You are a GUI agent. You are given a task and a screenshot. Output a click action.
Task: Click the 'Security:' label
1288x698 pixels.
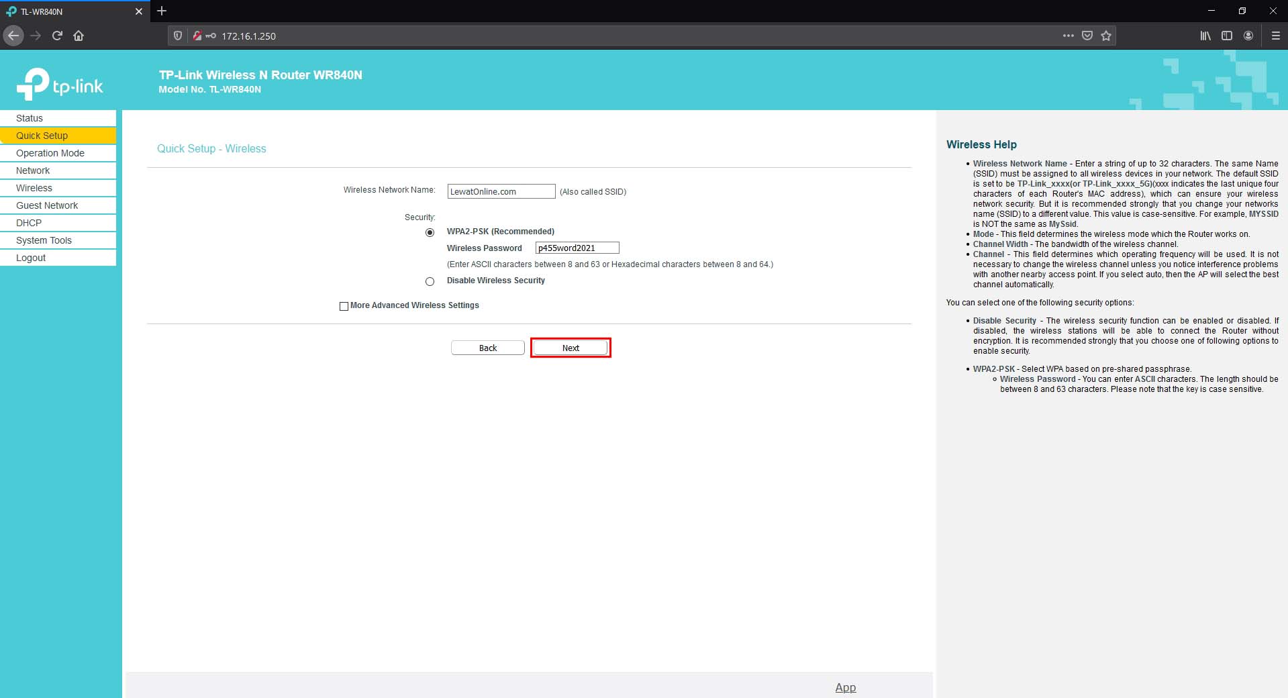pos(420,217)
